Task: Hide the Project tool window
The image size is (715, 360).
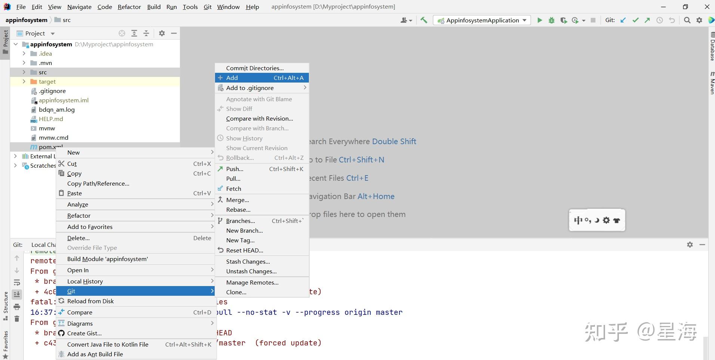Action: tap(174, 33)
